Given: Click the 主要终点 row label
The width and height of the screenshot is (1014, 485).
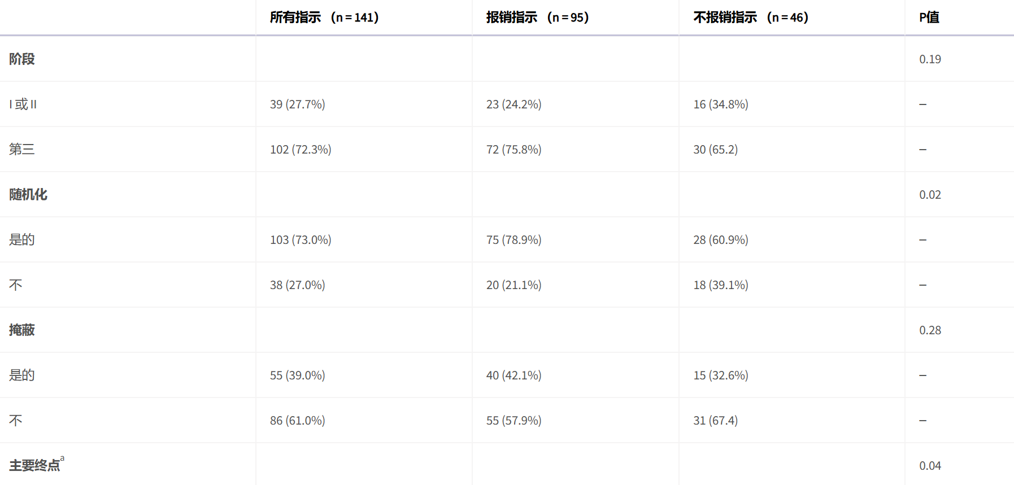Looking at the screenshot, I should click(34, 465).
